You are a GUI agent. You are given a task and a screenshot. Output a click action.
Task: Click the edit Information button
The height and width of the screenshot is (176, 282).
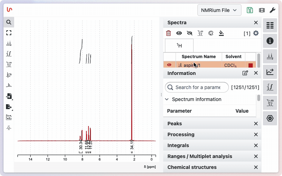(x=245, y=73)
